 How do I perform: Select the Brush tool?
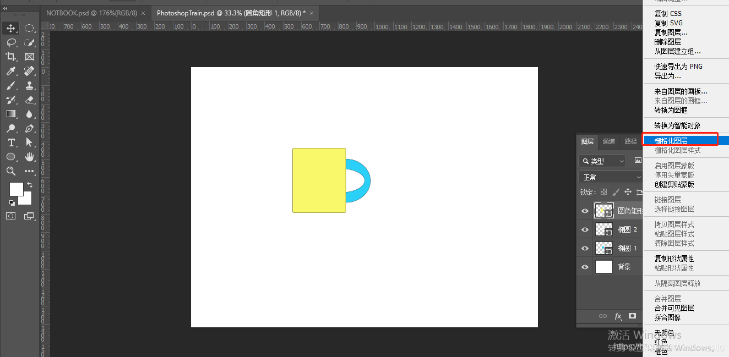tap(11, 85)
